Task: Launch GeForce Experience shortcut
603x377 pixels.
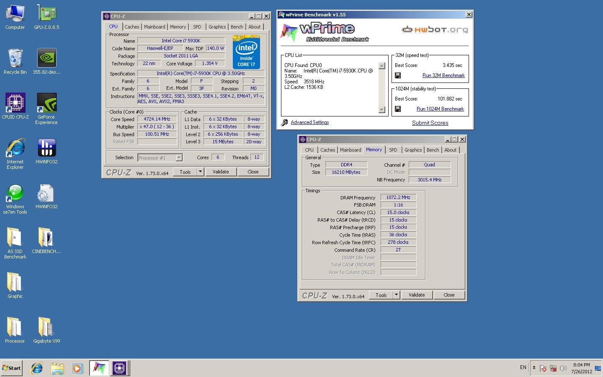Action: point(46,109)
